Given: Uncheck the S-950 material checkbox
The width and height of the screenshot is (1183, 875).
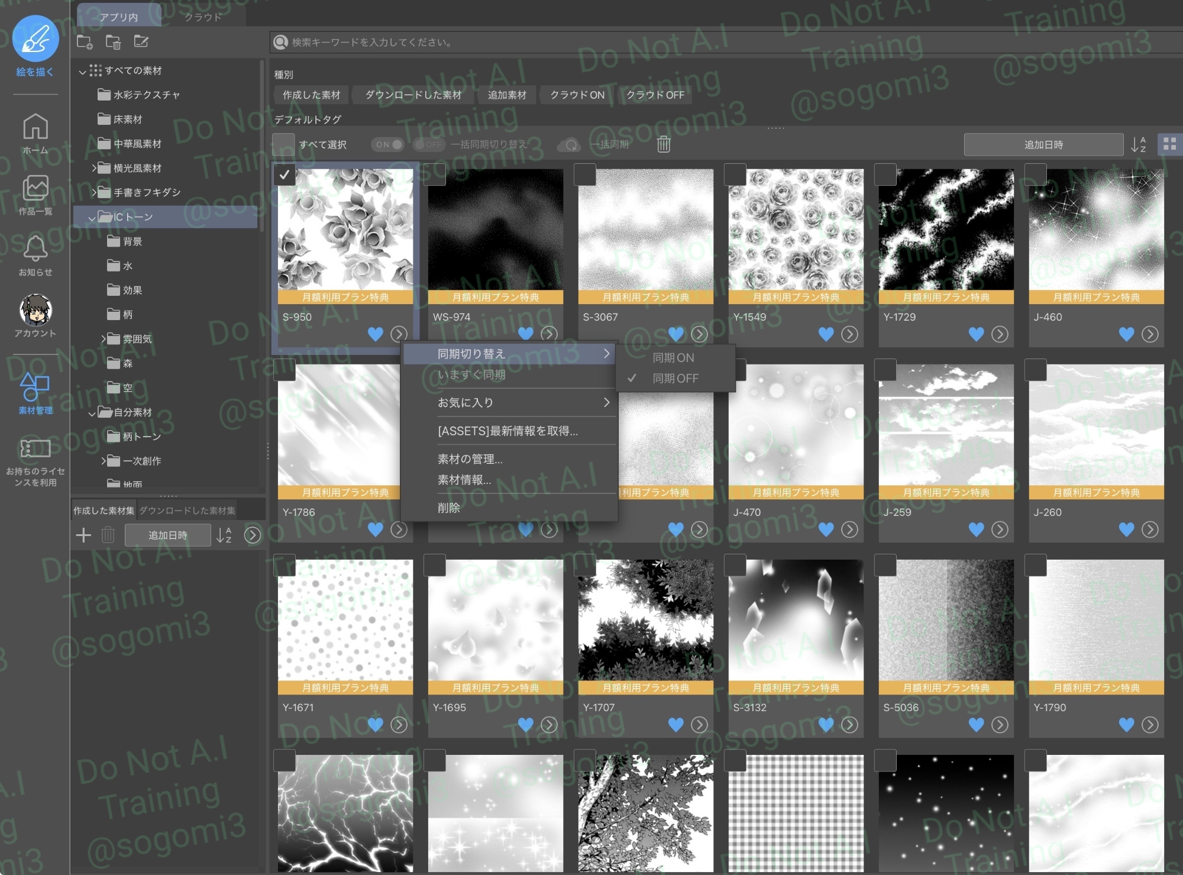Looking at the screenshot, I should [285, 175].
